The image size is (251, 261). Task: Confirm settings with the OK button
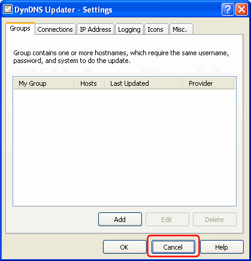125,247
